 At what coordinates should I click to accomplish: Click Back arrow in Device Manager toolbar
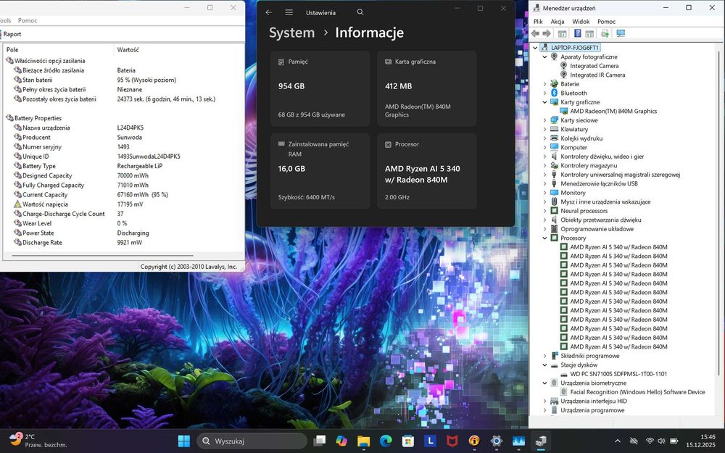[535, 34]
